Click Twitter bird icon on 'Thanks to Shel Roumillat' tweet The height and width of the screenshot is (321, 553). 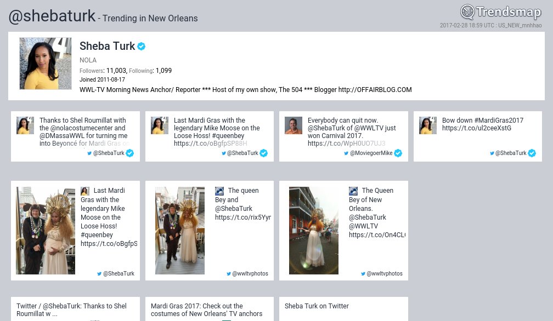pyautogui.click(x=89, y=153)
